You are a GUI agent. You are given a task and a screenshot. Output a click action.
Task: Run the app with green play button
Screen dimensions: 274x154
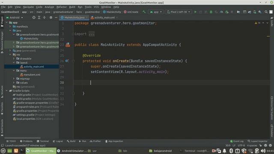tap(195, 12)
